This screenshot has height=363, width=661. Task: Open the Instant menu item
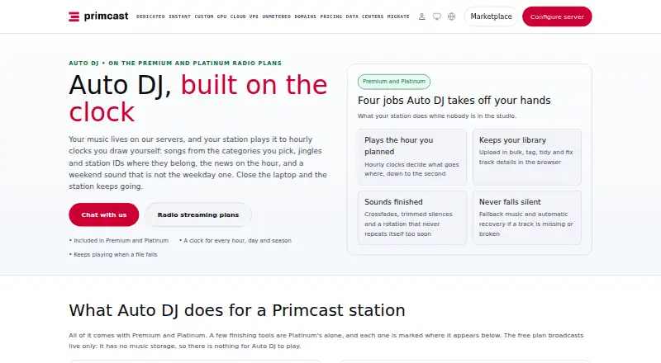[x=179, y=16]
